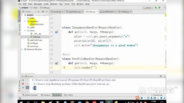Stop the running server red square
This screenshot has height=103, width=184.
pyautogui.click(x=23, y=84)
